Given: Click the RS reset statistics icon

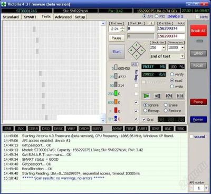Looking at the screenshot, I should pos(135,64).
